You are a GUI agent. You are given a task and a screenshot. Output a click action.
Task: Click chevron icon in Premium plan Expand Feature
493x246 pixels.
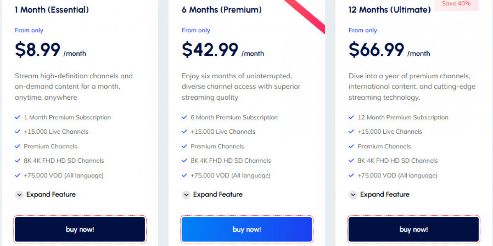(x=186, y=195)
